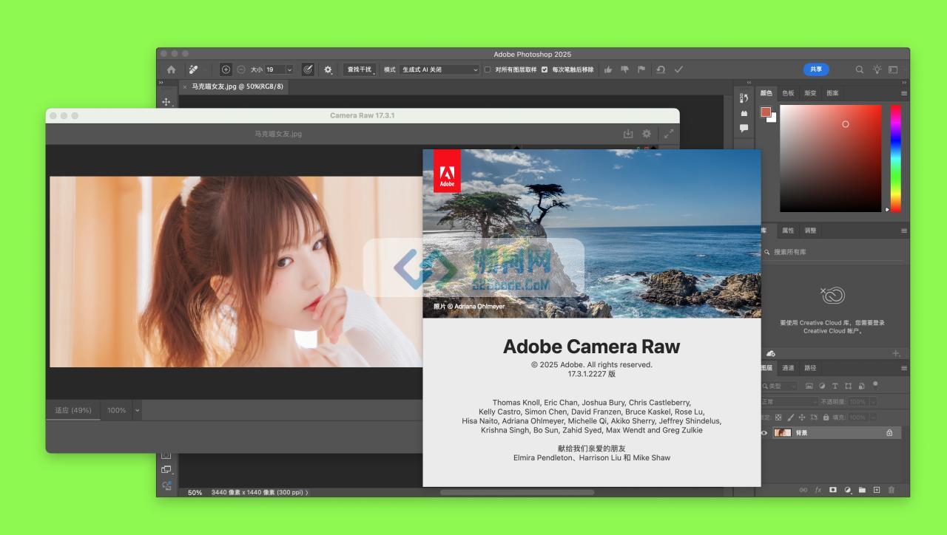Open the Remove tool preset picker
The height and width of the screenshot is (535, 947).
[194, 69]
